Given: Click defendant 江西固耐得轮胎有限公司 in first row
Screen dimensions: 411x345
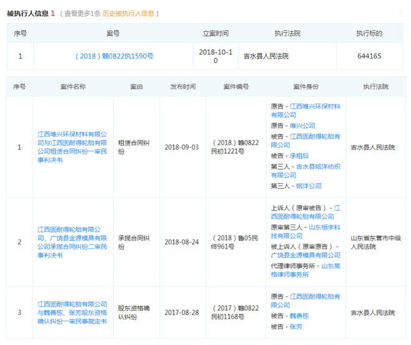Looking at the screenshot, I should pyautogui.click(x=306, y=141).
